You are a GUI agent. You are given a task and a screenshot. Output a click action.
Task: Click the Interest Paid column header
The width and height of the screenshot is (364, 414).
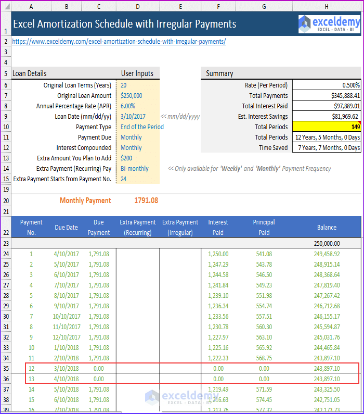coord(218,228)
